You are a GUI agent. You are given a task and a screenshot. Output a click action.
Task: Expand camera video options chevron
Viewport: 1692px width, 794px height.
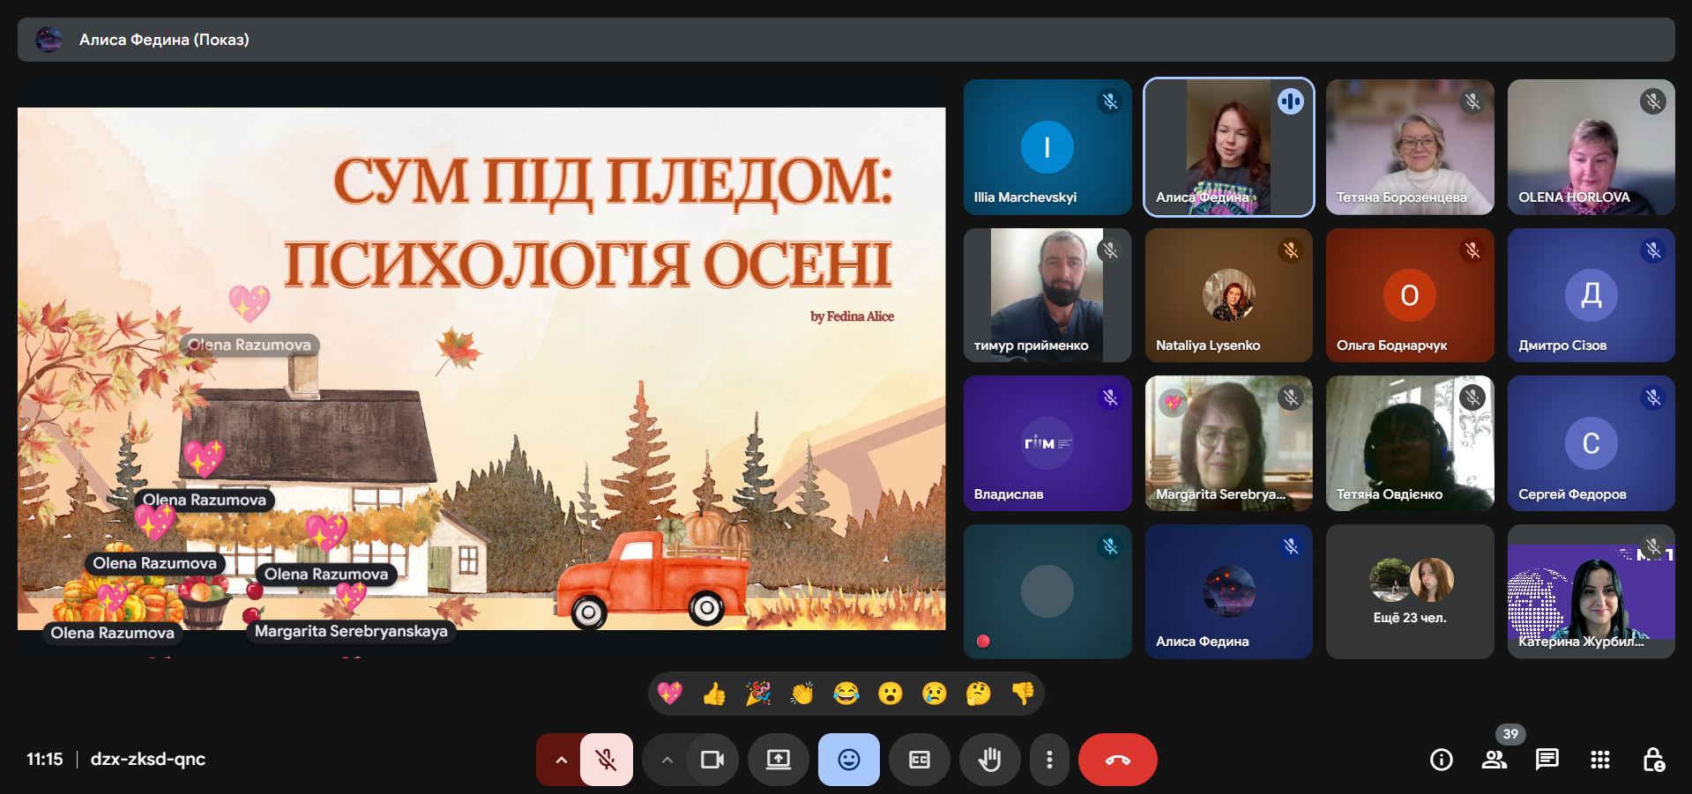667,759
